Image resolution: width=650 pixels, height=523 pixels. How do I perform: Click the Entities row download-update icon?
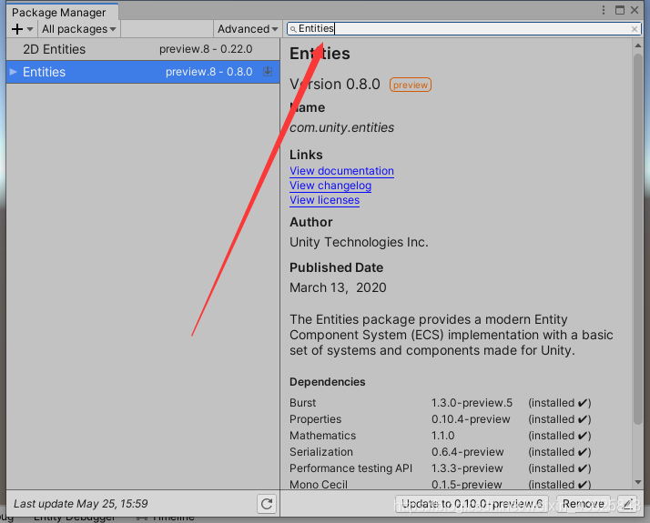click(268, 72)
